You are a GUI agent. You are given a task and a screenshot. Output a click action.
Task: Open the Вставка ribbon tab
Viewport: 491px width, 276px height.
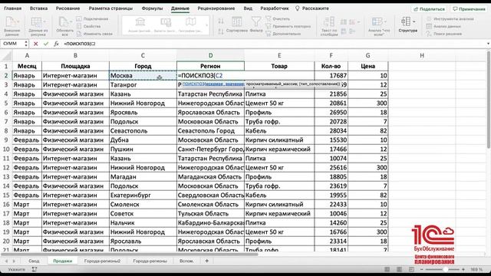(x=38, y=8)
